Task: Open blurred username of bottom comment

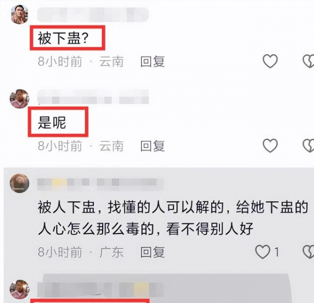Action: [x=100, y=289]
